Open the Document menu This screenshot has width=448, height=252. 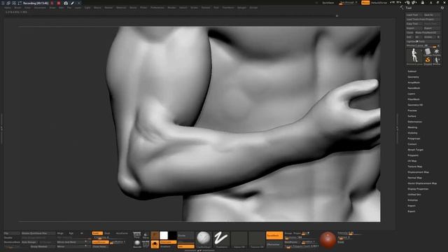(40, 8)
